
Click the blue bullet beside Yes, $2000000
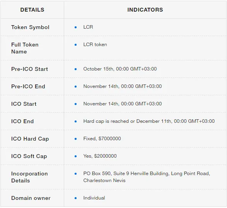click(x=75, y=156)
